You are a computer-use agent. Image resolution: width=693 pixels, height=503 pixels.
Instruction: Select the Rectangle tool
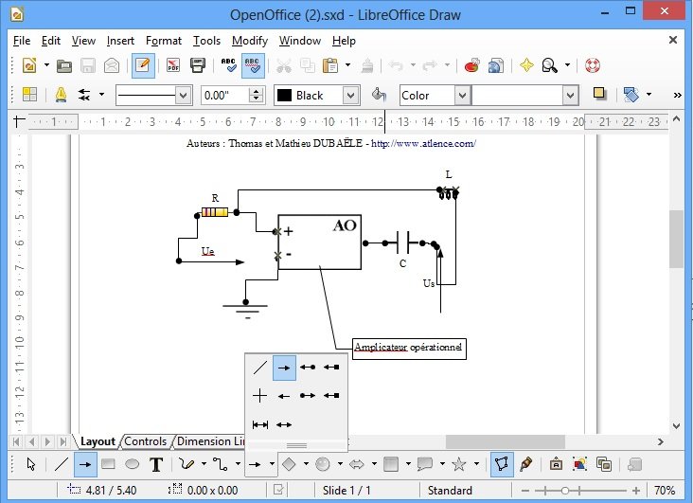pos(108,464)
